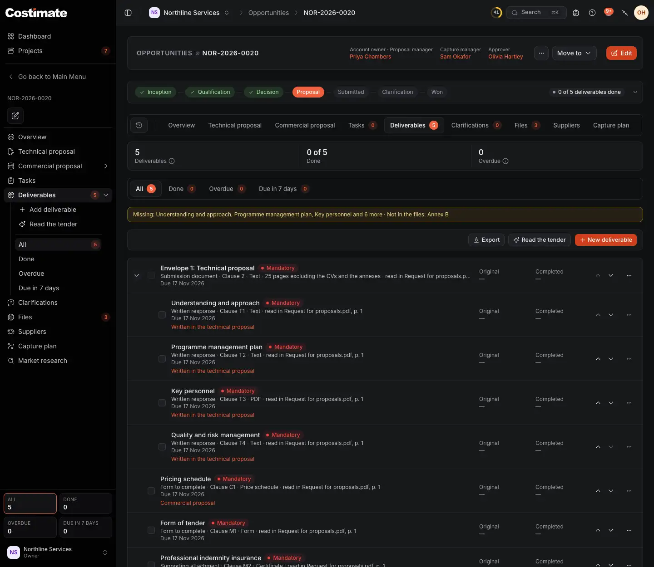Open the Move to dropdown
Viewport: 654px width, 567px height.
coord(574,53)
